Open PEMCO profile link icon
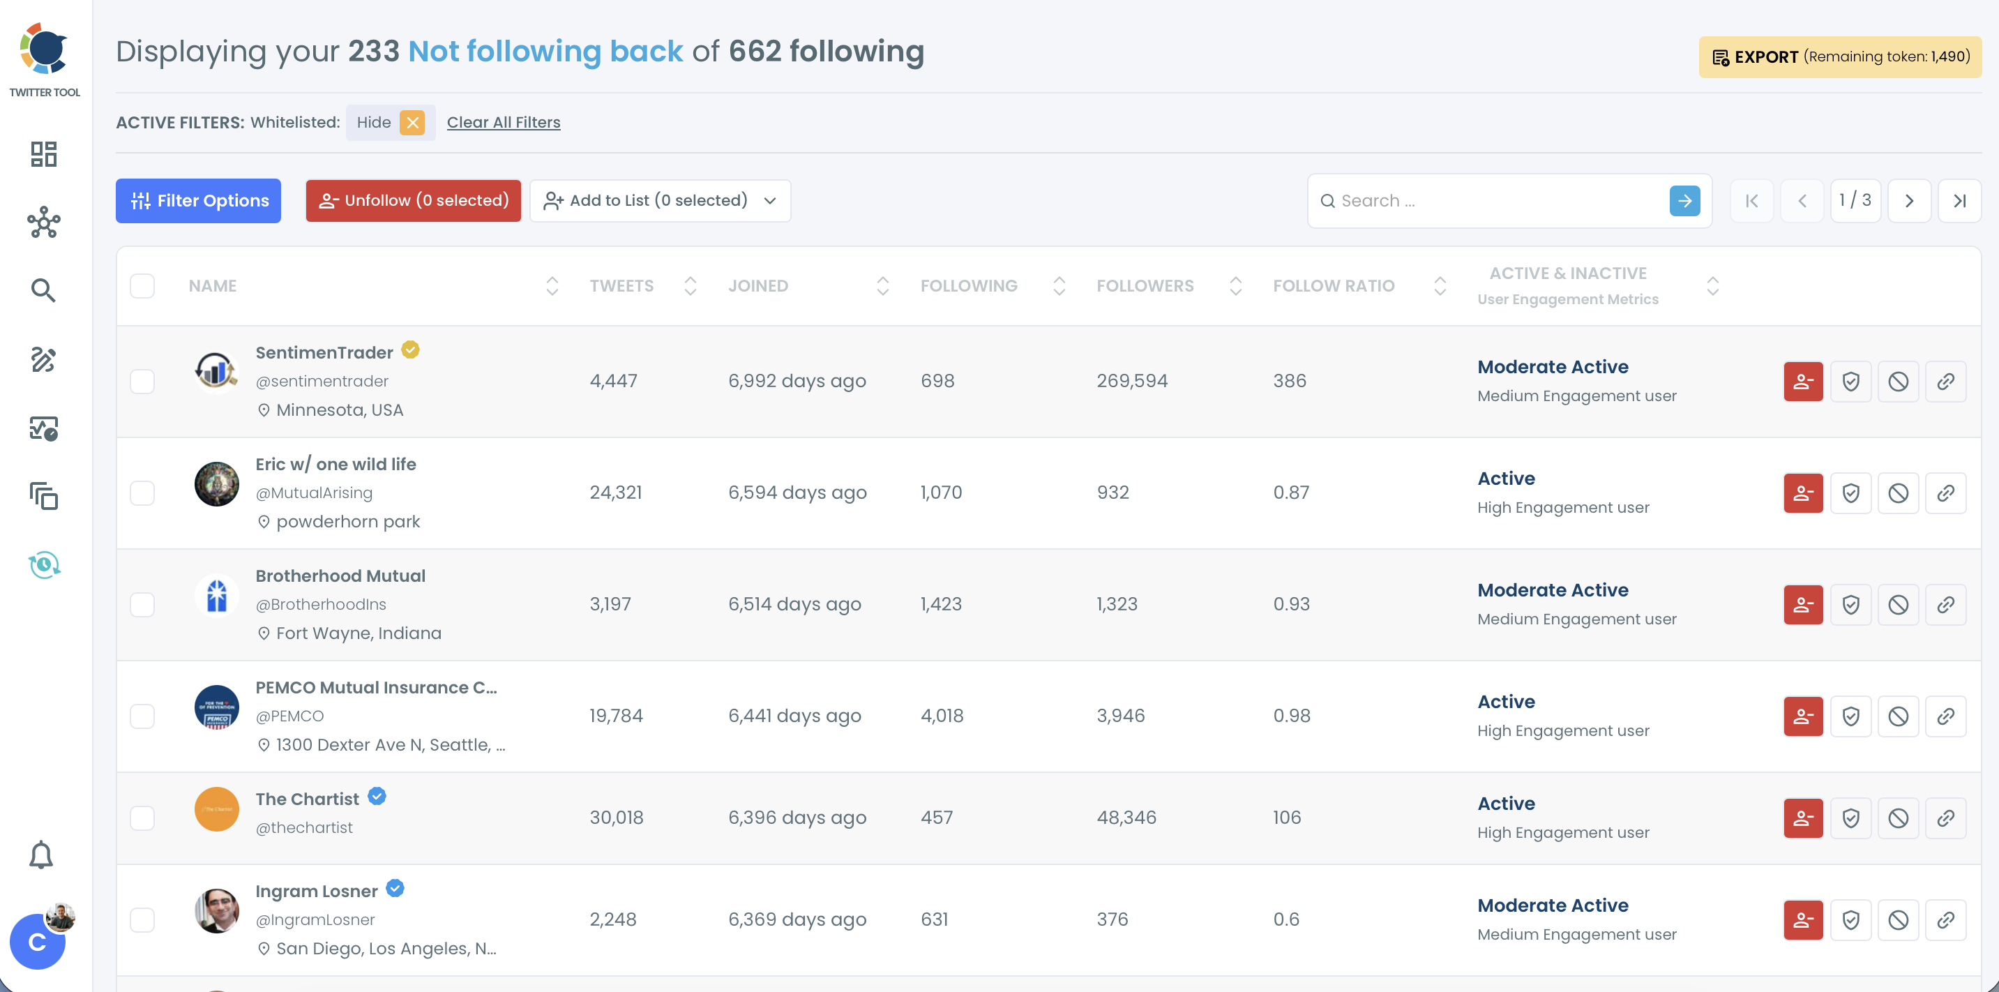The image size is (1999, 992). [x=1945, y=716]
